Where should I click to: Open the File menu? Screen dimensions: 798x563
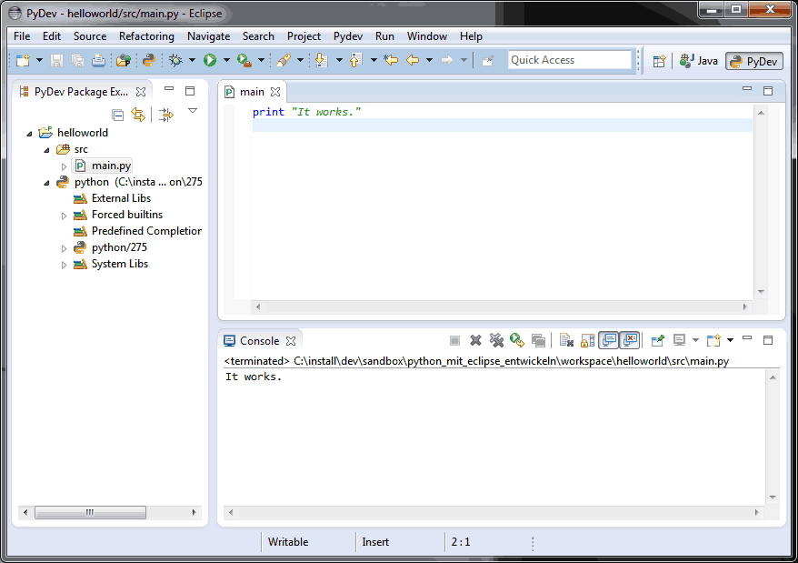click(x=22, y=36)
